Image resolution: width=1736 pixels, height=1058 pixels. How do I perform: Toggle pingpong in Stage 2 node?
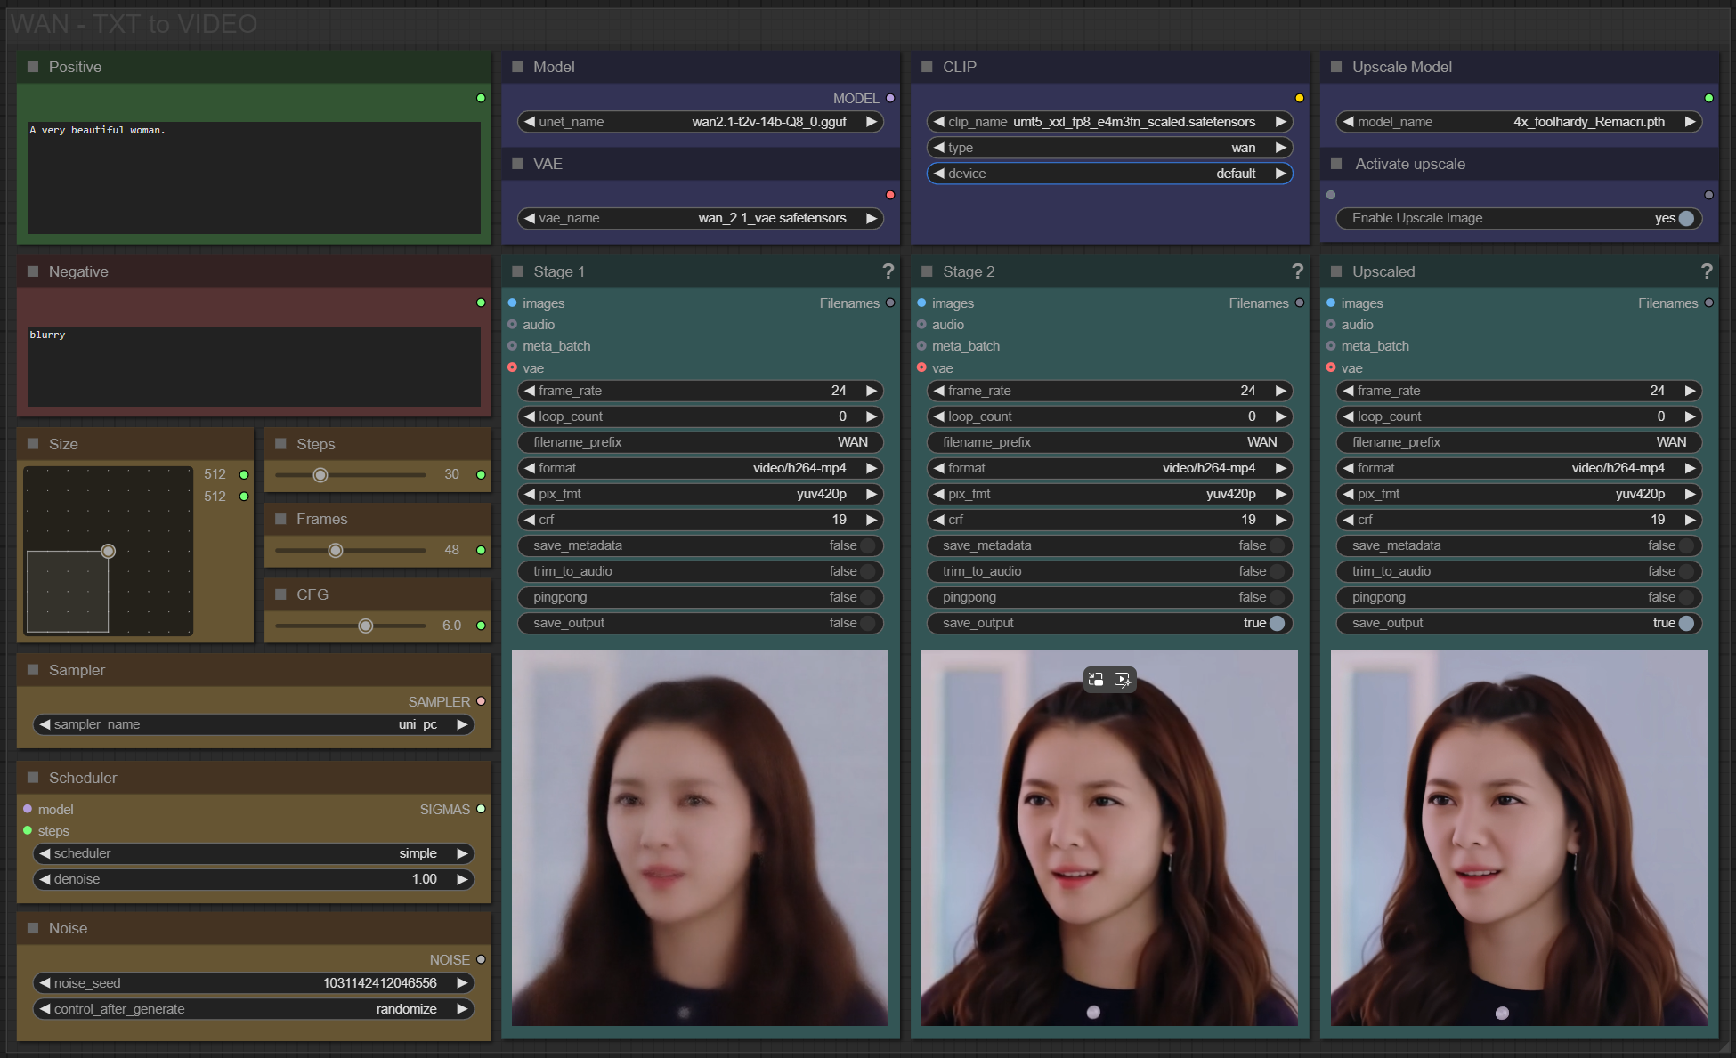point(1276,597)
